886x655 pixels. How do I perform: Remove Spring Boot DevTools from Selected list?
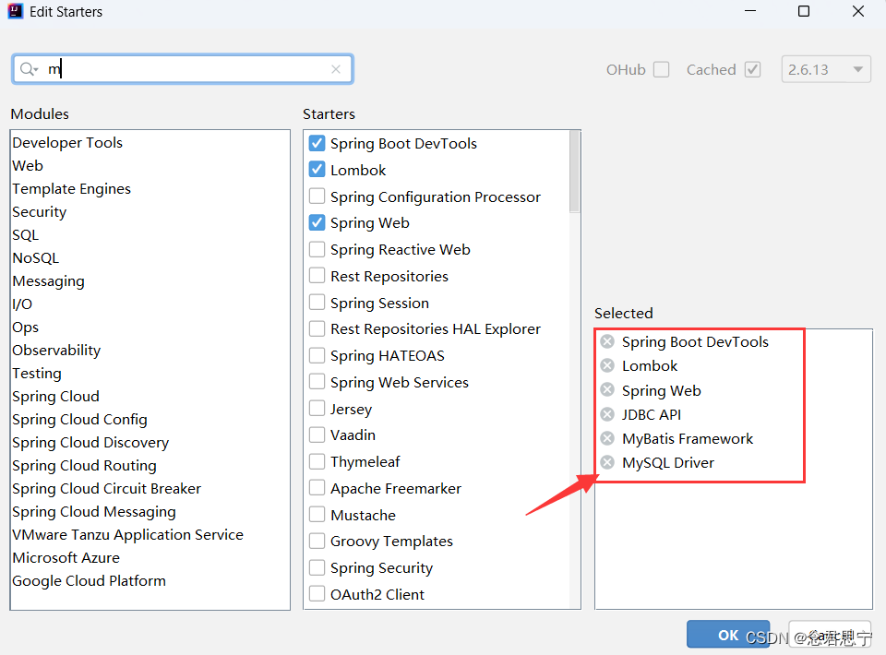tap(607, 341)
